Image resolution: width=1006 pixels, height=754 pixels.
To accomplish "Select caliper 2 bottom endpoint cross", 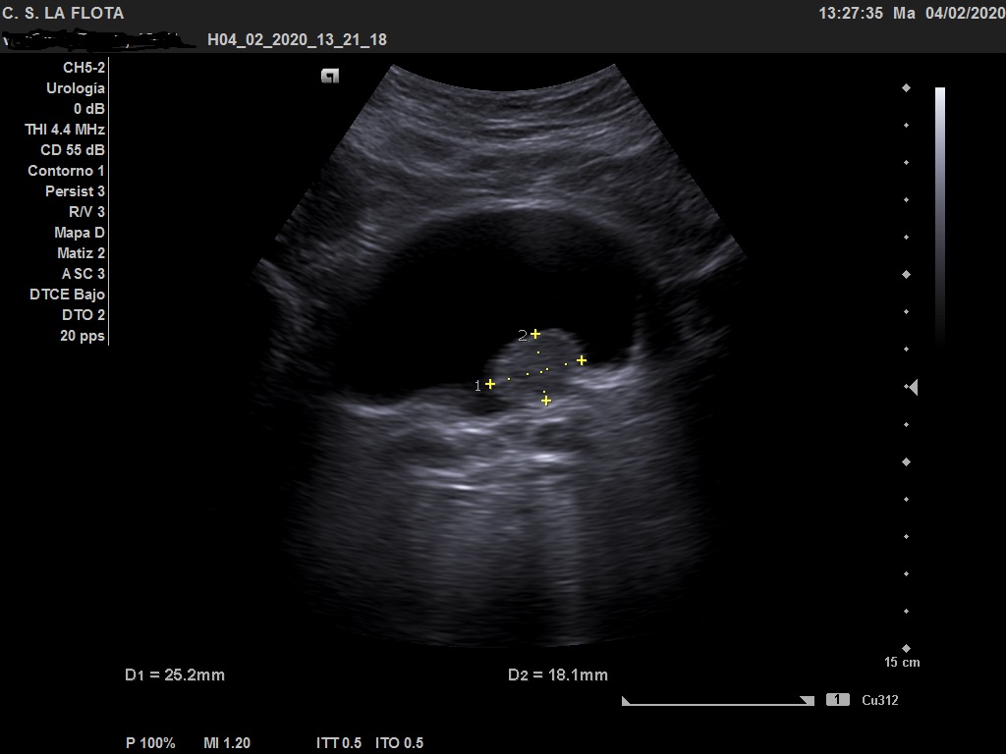I will tap(546, 400).
